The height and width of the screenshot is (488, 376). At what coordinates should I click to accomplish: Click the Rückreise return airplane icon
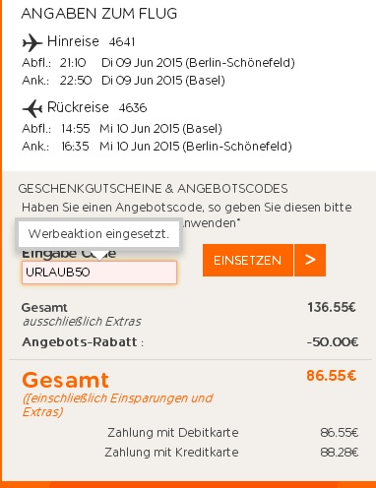tap(31, 108)
